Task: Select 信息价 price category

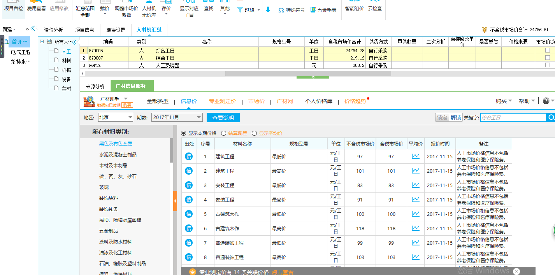Action: 189,101
